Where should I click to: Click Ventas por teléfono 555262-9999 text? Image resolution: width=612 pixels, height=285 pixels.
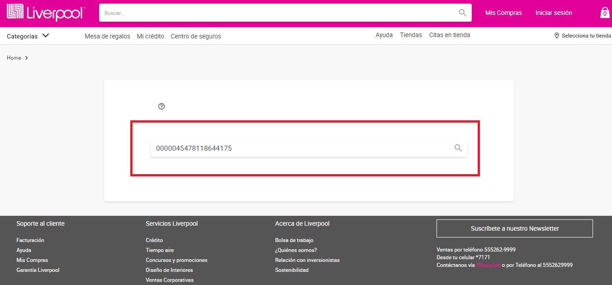click(476, 250)
